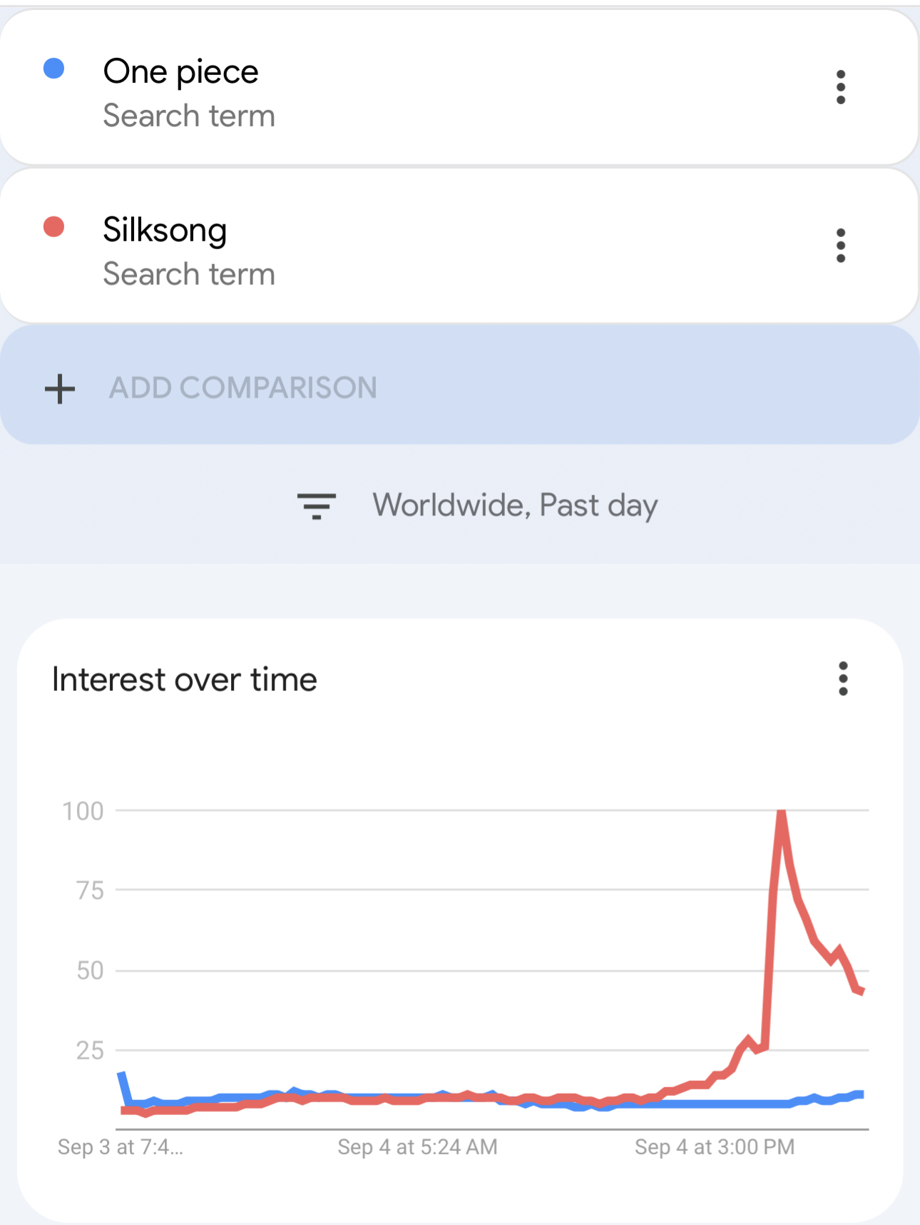
Task: Open the One piece term options menu
Action: click(841, 87)
